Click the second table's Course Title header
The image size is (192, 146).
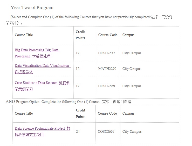(x=24, y=113)
